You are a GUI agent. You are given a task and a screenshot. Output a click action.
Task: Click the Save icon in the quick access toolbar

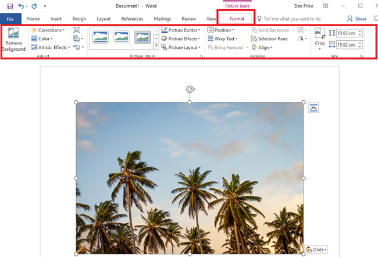(9, 6)
